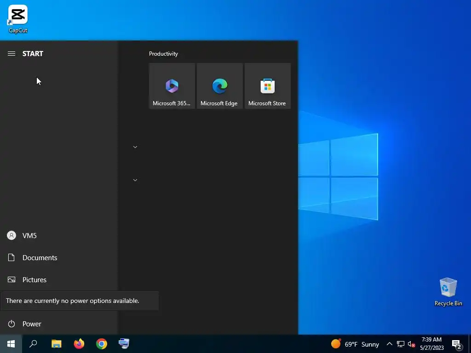This screenshot has width=471, height=353.
Task: Open the CapCut desktop shortcut
Action: pos(18,18)
